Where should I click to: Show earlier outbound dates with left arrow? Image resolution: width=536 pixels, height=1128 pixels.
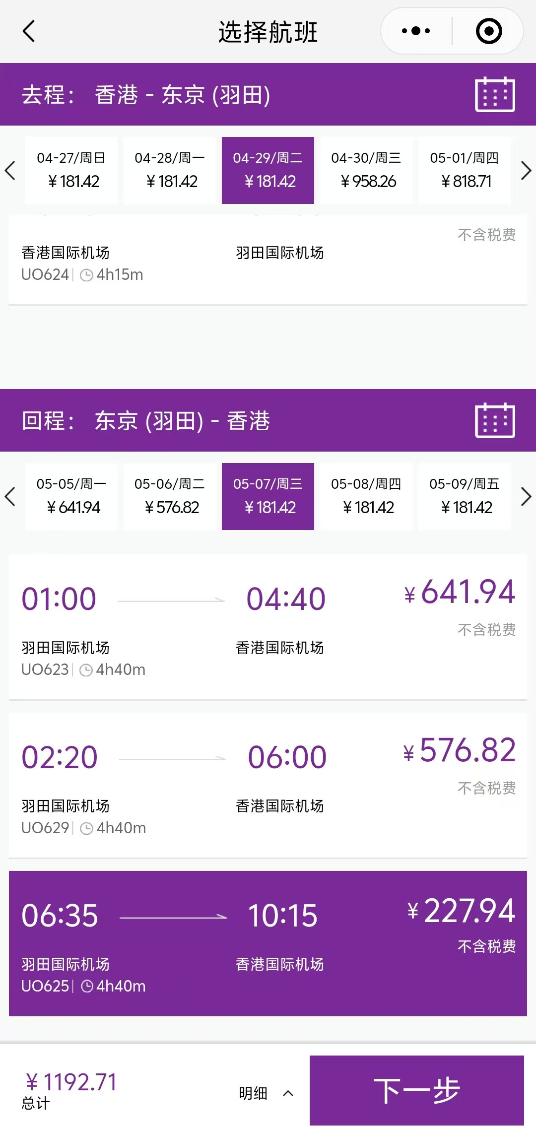[x=10, y=171]
